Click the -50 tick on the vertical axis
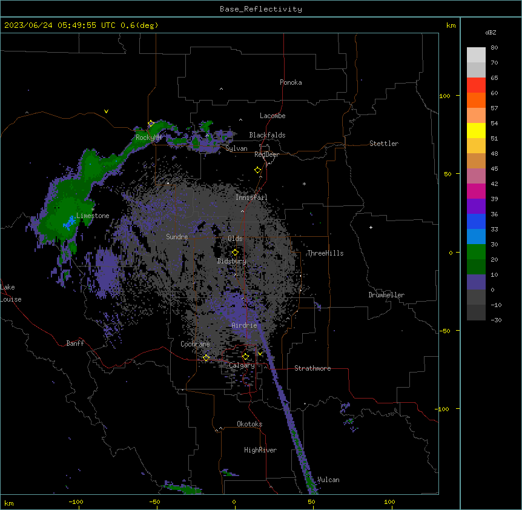The height and width of the screenshot is (510, 522). [x=444, y=331]
